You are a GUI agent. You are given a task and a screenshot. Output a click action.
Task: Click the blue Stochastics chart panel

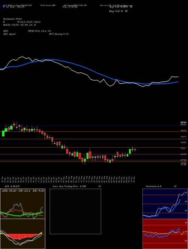coord(165,204)
